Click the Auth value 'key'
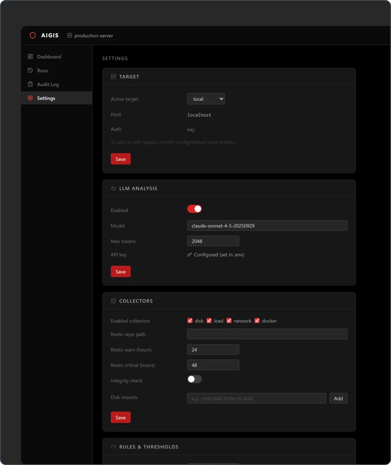The width and height of the screenshot is (391, 465). click(x=191, y=130)
